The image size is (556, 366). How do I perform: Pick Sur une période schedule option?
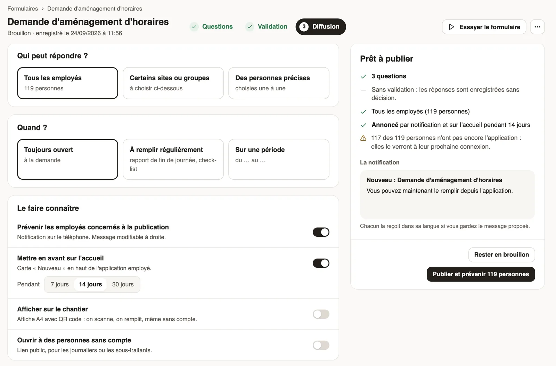coord(279,159)
